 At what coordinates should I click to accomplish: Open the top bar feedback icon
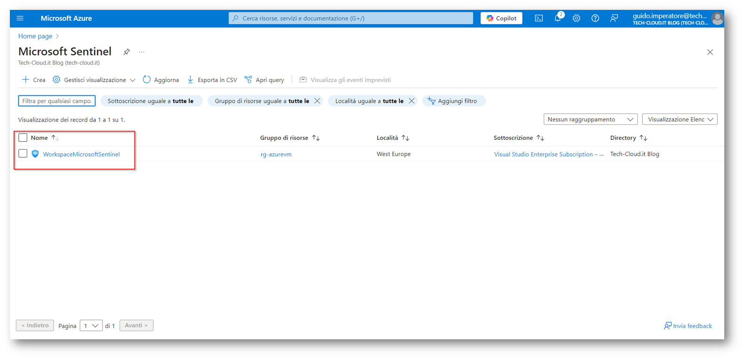point(614,18)
